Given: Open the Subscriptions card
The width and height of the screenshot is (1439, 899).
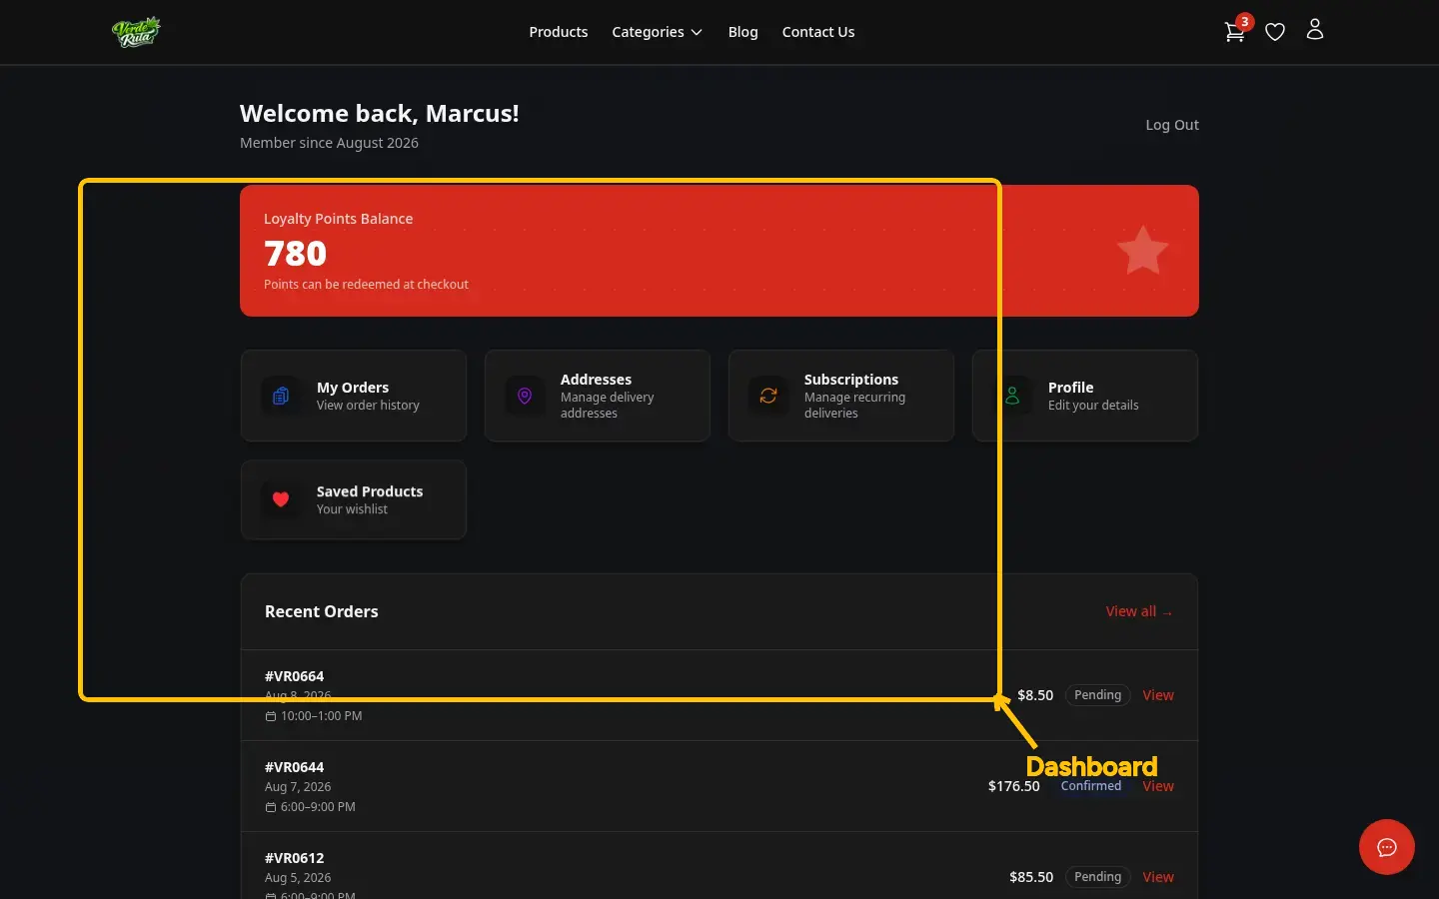Looking at the screenshot, I should pyautogui.click(x=841, y=396).
